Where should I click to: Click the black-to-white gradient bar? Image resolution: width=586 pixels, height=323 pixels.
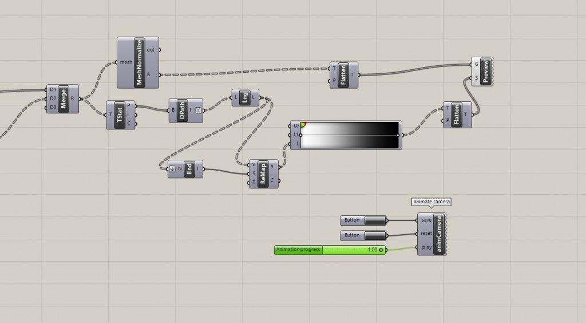[350, 135]
